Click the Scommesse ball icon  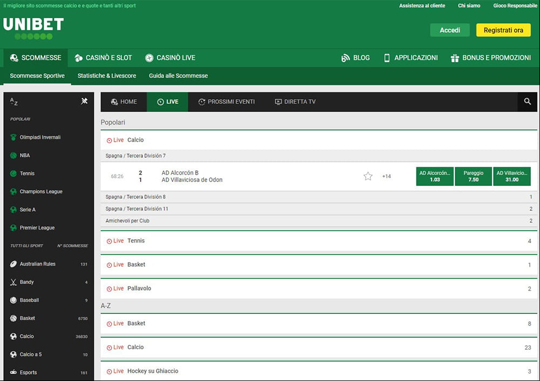[14, 58]
